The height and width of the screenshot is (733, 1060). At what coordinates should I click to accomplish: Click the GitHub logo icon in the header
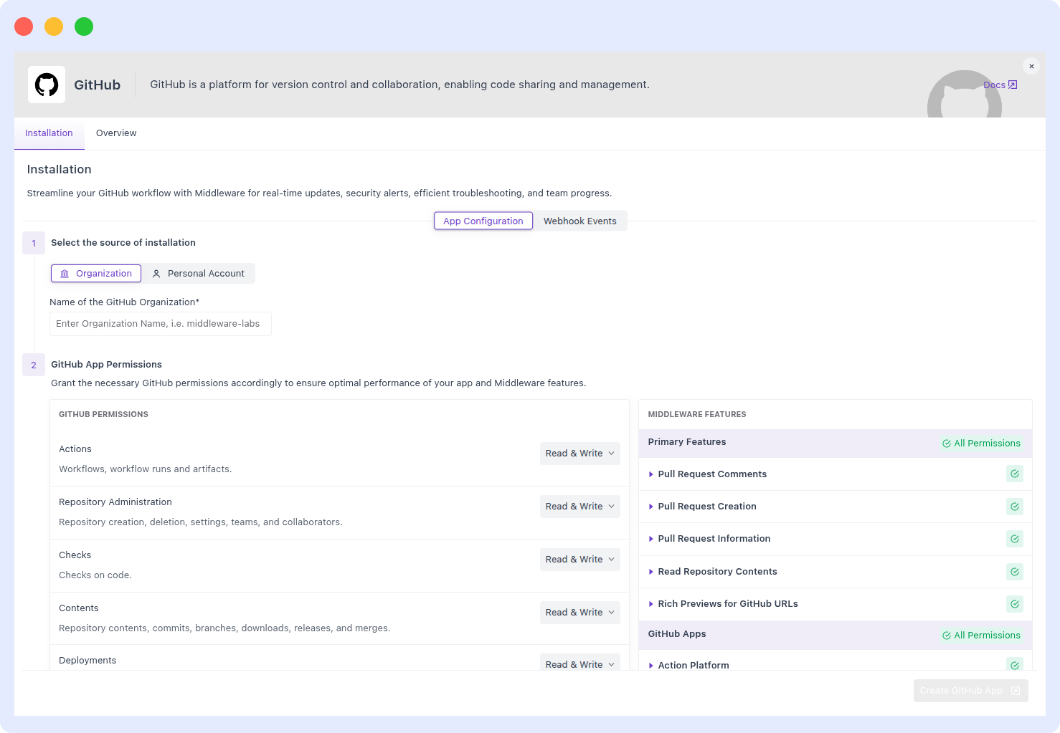click(x=46, y=84)
